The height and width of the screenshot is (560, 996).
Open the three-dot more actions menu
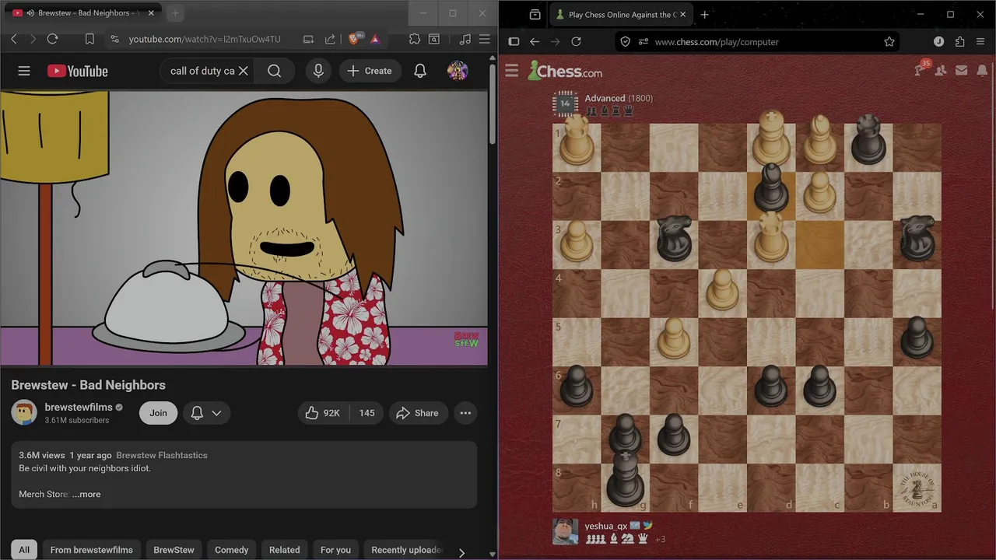(x=465, y=413)
